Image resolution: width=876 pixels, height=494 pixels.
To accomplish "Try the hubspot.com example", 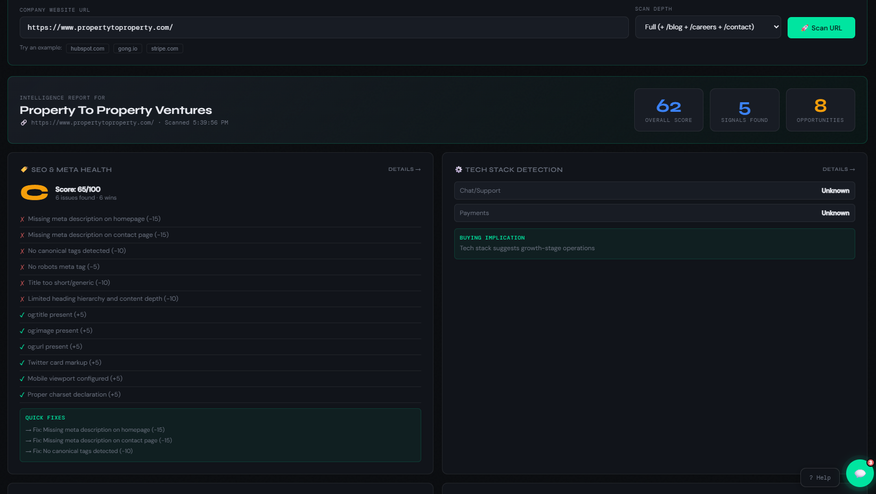I will (x=87, y=48).
